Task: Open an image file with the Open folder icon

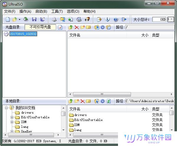Action: click(x=15, y=19)
